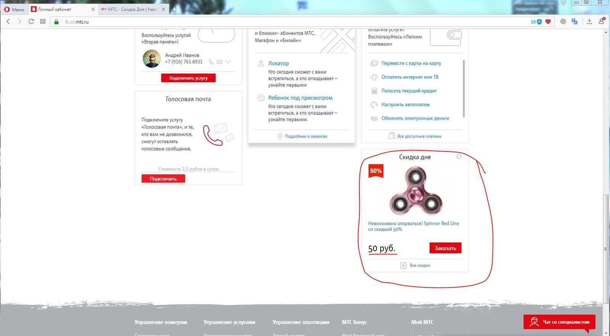Open footer Мой МТС section
Viewport: 610px width, 336px height.
(x=422, y=322)
